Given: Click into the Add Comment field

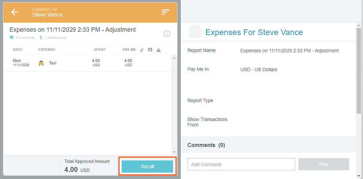Looking at the screenshot, I should click(241, 165).
